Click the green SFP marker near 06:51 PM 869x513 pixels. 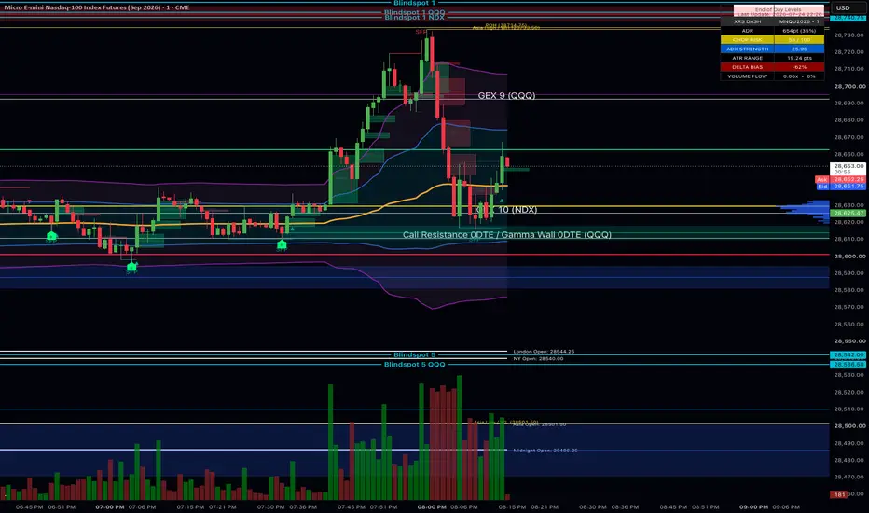(51, 237)
